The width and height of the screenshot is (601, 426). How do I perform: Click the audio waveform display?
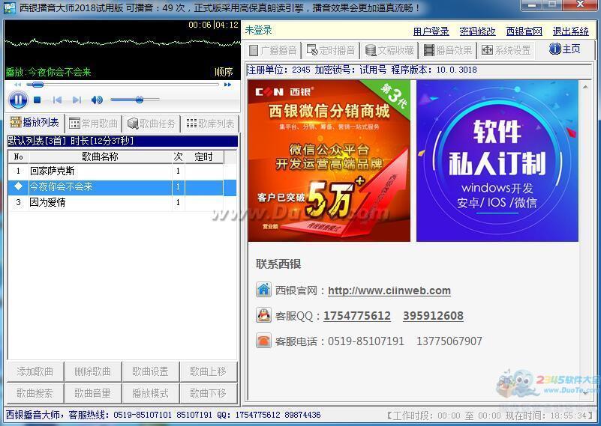point(122,42)
